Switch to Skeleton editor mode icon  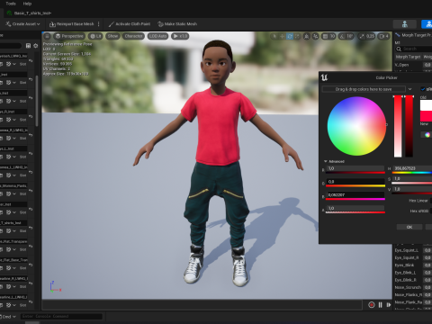(x=405, y=24)
